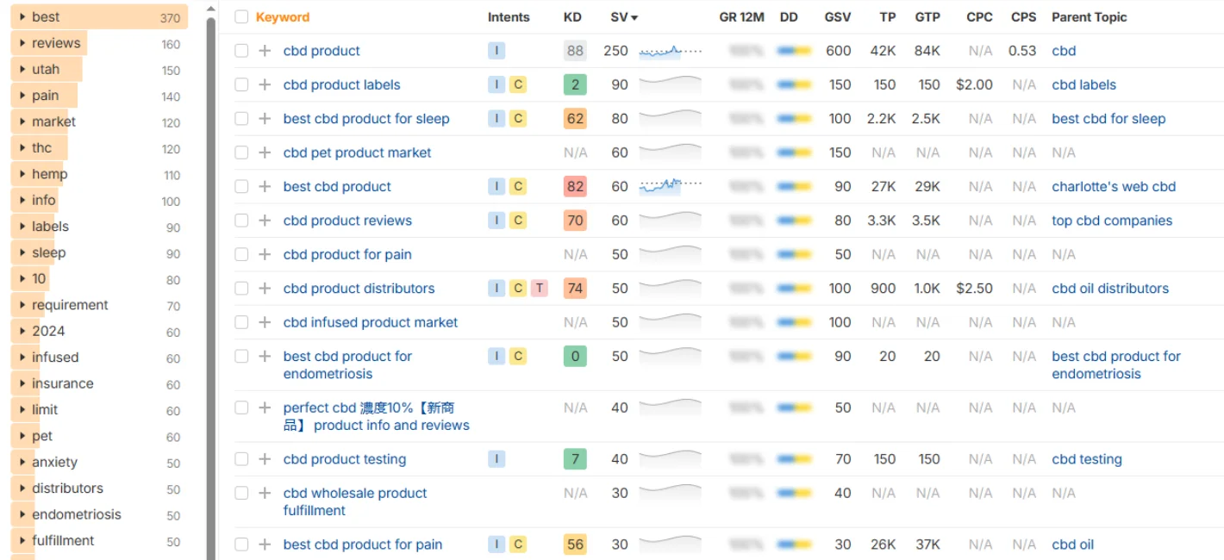Open the "cbd labels" parent topic link

(x=1083, y=84)
